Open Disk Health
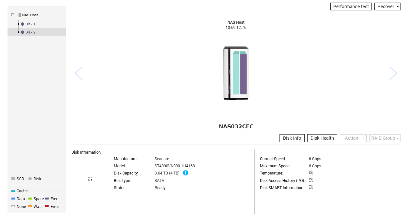The image size is (408, 219). pyautogui.click(x=322, y=138)
